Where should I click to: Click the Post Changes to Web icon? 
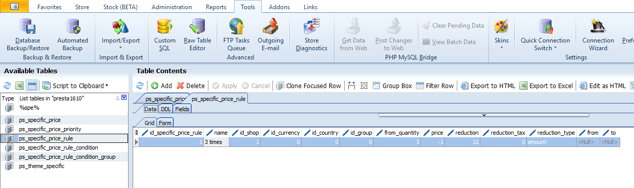pos(394,26)
